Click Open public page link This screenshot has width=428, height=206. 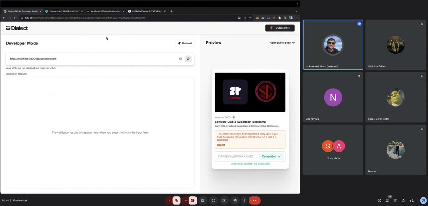(282, 43)
